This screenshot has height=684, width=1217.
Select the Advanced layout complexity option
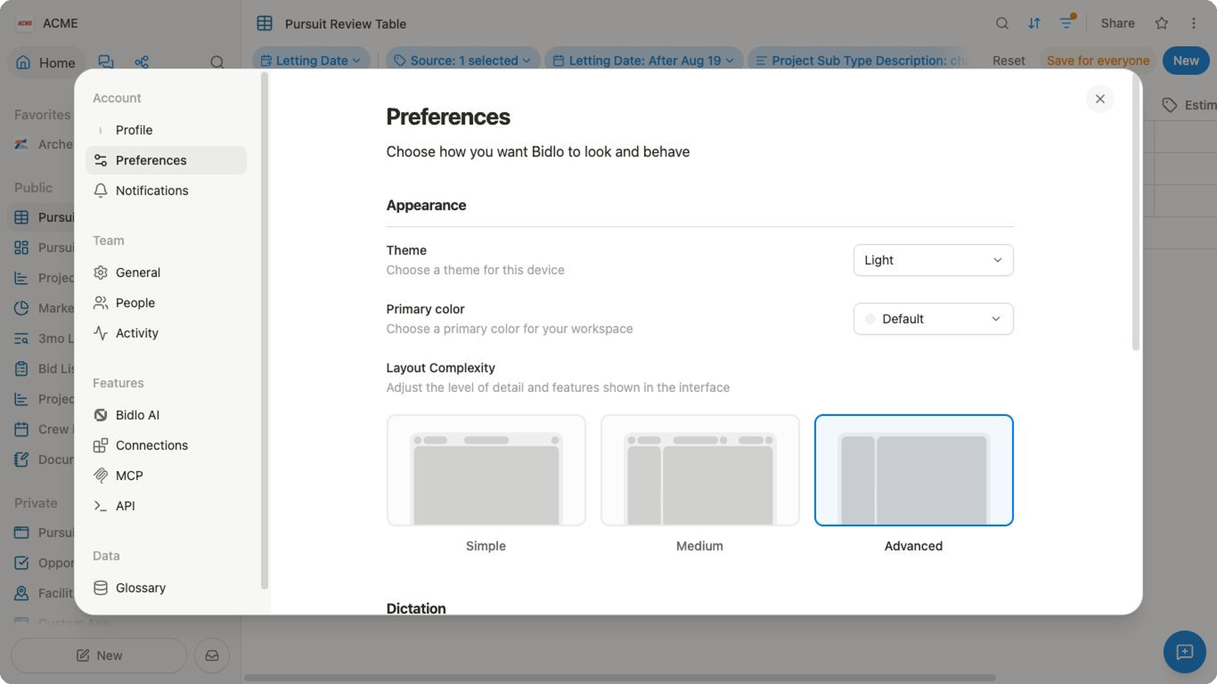913,470
